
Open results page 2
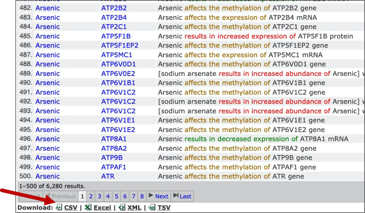coord(91,196)
